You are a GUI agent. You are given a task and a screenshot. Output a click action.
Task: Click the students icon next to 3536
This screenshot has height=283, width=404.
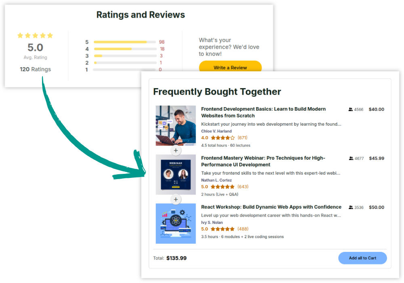pyautogui.click(x=351, y=207)
